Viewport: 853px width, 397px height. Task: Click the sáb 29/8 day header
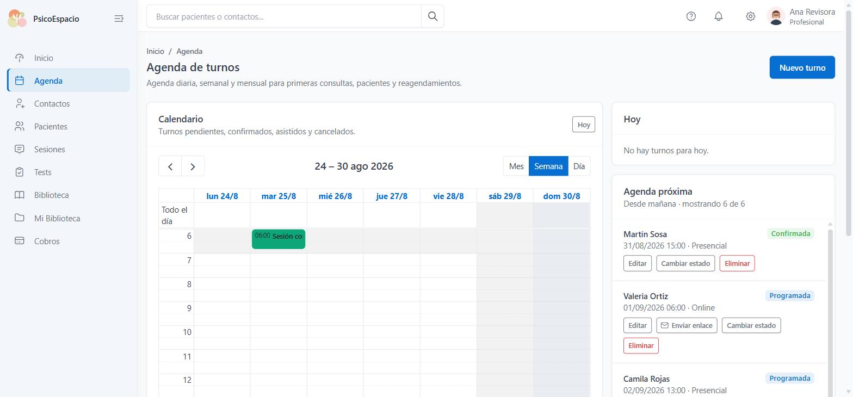505,196
